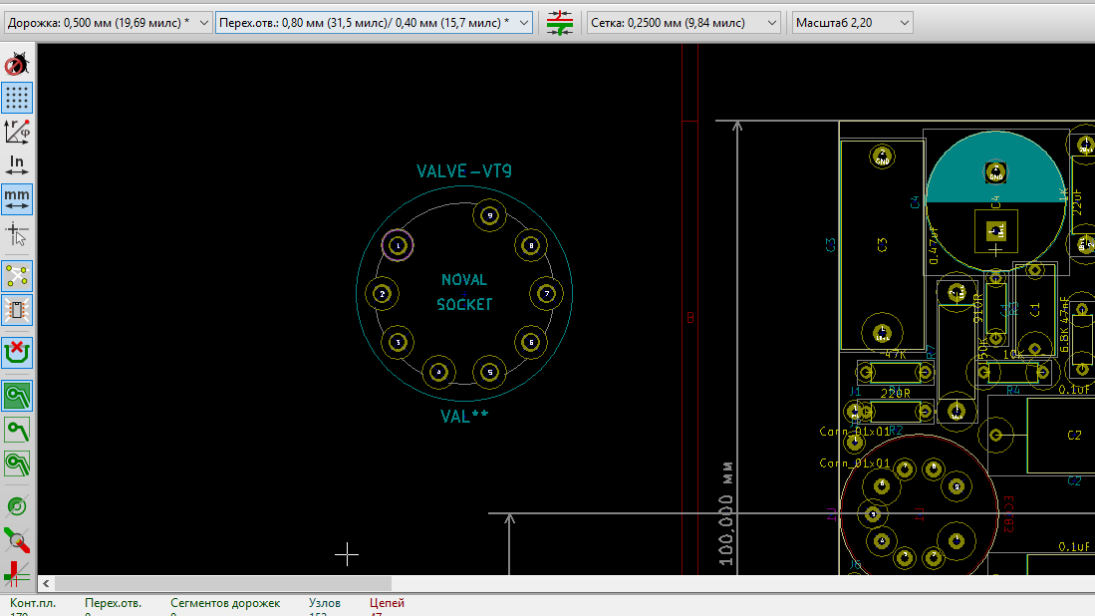Enable polar coordinates display
Screen dimensions: 1095x616
(x=17, y=132)
